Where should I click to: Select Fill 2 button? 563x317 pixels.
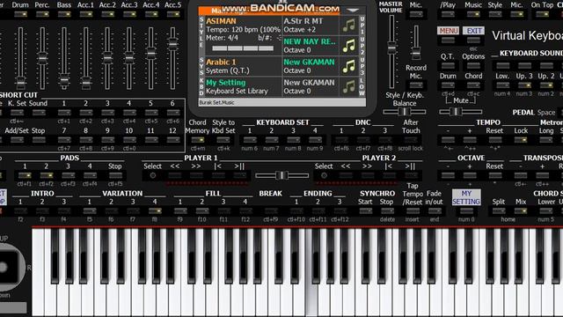[202, 211]
